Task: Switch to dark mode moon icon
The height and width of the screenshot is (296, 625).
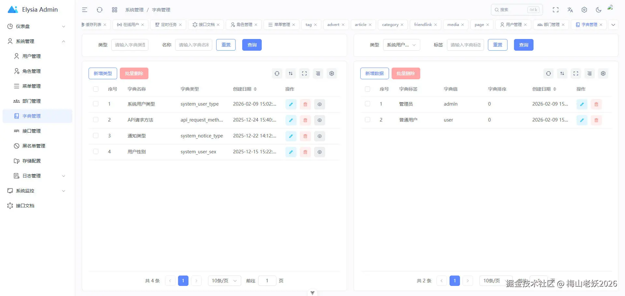Action: 599,10
